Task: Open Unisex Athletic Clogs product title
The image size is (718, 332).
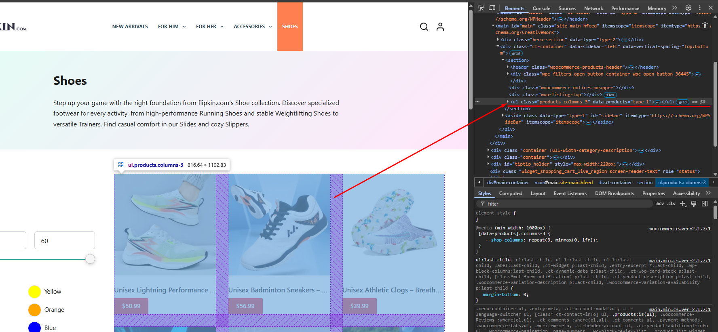Action: pos(392,290)
